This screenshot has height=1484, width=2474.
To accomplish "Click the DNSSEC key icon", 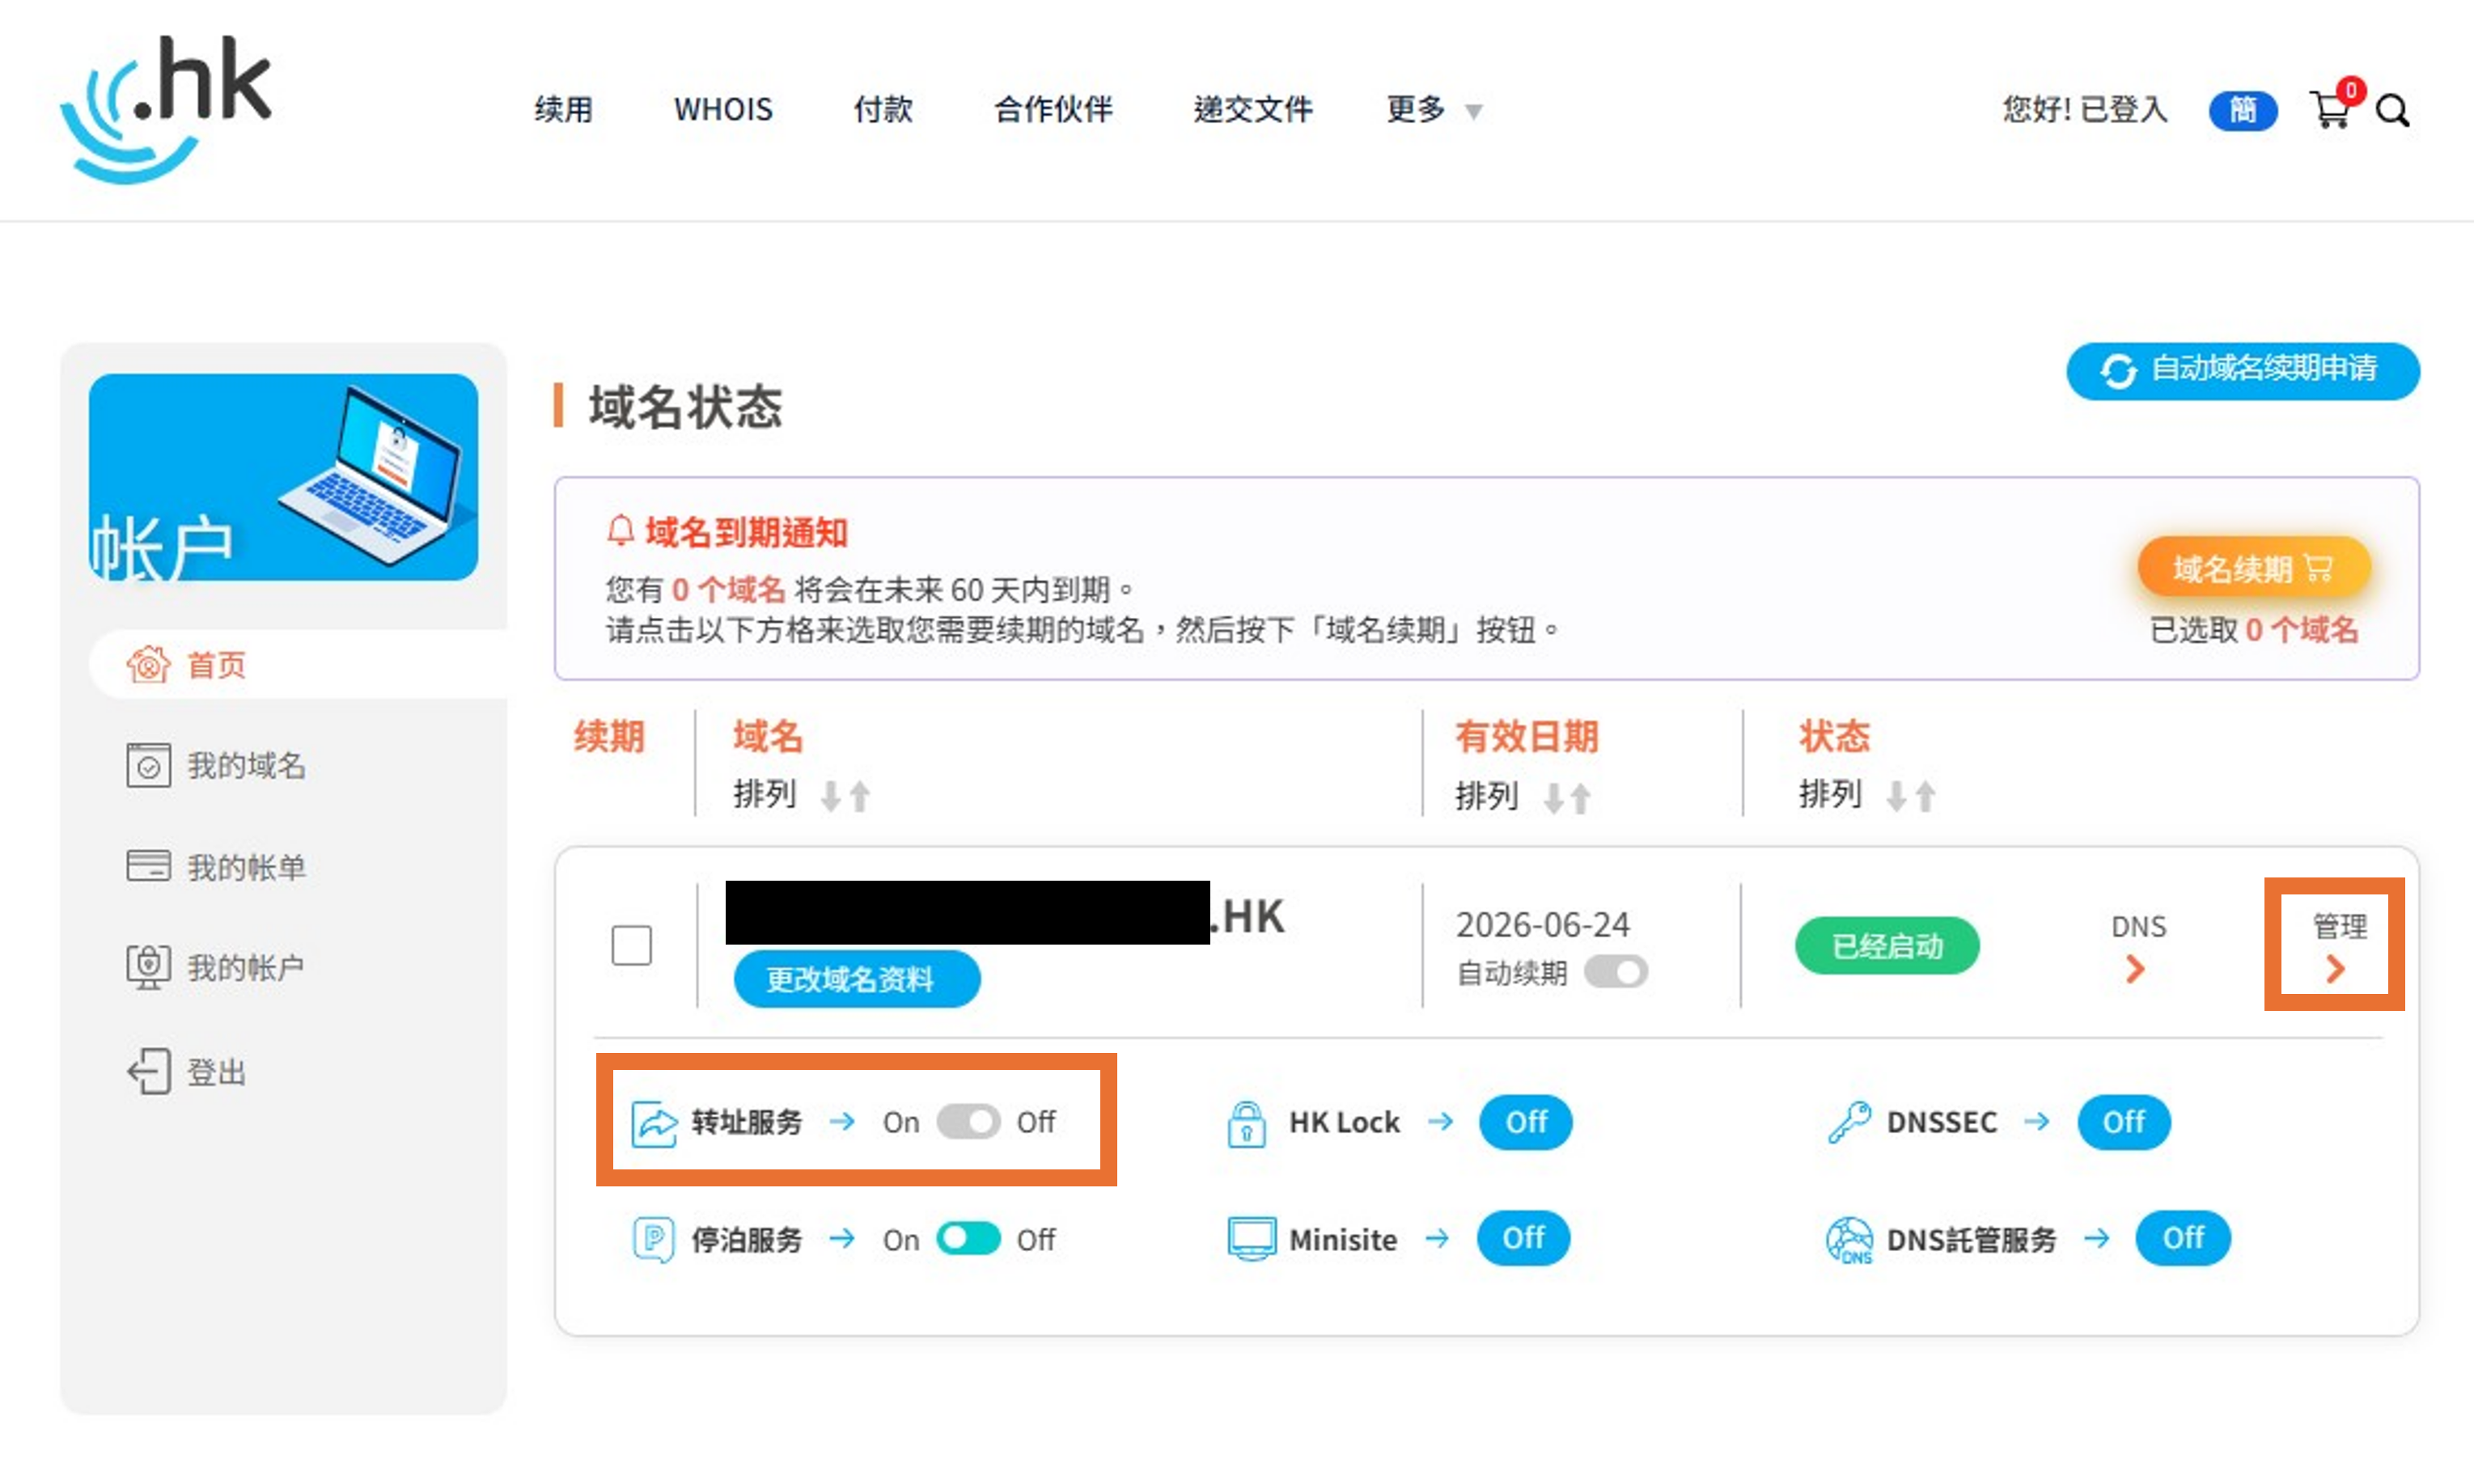I will pyautogui.click(x=1848, y=1122).
